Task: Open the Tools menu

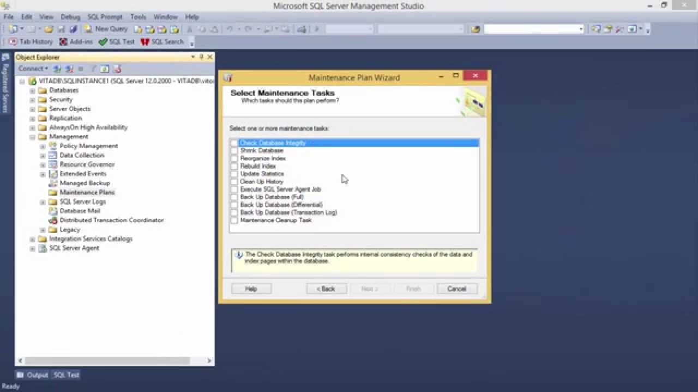Action: tap(138, 17)
